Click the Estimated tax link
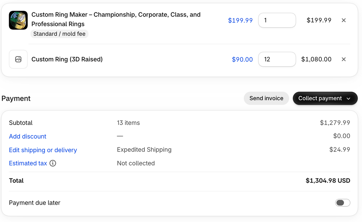This screenshot has height=222, width=362. coord(28,163)
